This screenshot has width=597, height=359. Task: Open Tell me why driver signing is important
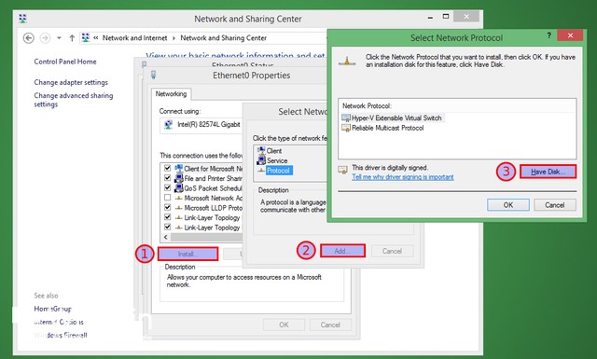point(403,177)
